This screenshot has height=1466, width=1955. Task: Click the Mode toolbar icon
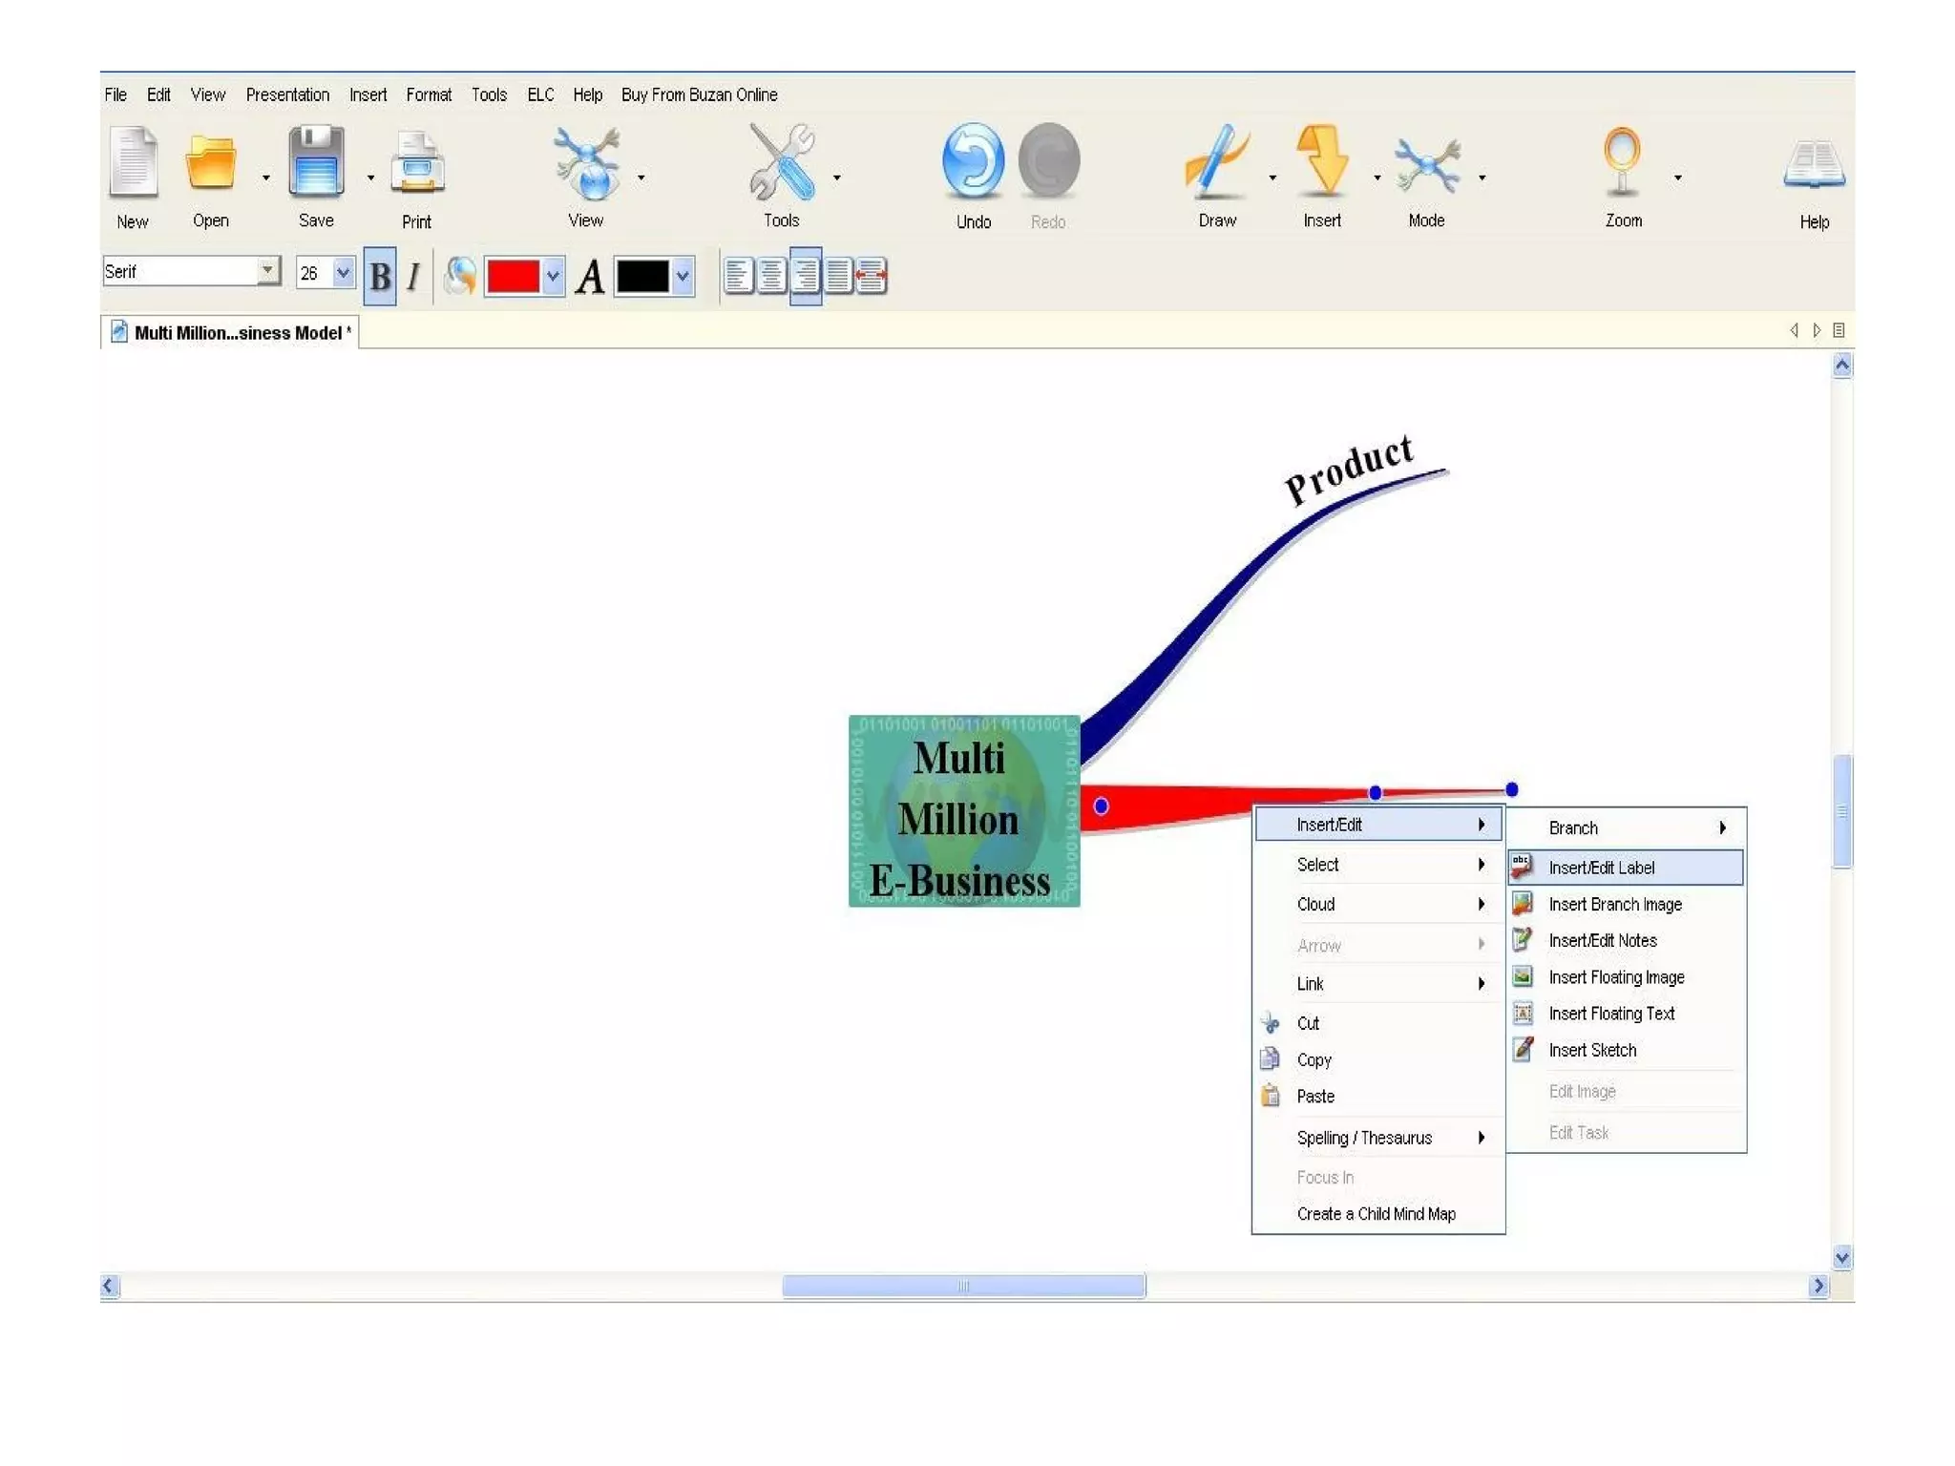[x=1426, y=164]
